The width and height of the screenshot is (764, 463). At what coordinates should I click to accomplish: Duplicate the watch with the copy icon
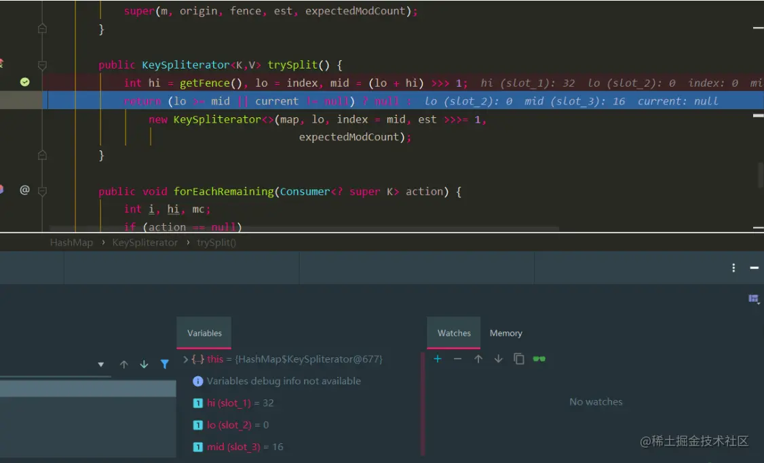click(519, 359)
